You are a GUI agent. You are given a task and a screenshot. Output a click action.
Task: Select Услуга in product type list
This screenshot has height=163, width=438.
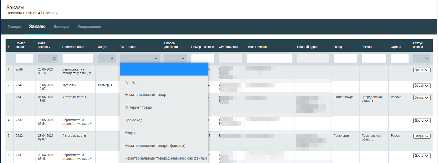coord(130,133)
